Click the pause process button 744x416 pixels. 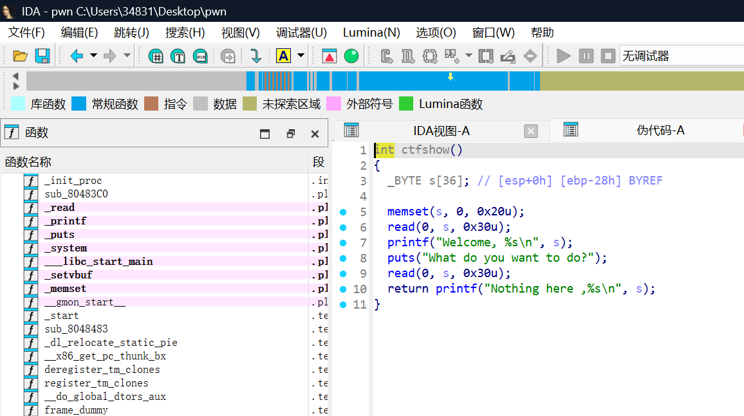[586, 56]
